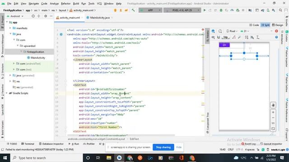Click the EditText breadcrumb
Image resolution: width=289 pixels, height=162 pixels.
(x=134, y=139)
